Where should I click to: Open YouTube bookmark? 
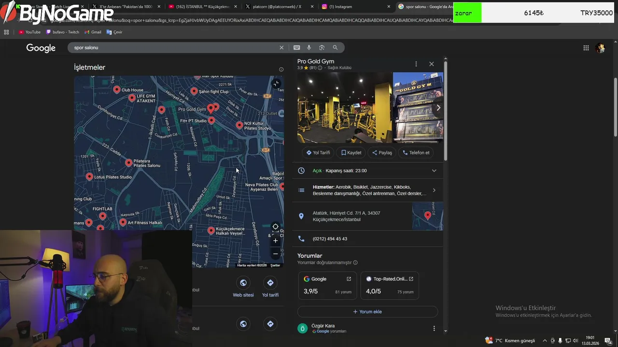(x=29, y=32)
